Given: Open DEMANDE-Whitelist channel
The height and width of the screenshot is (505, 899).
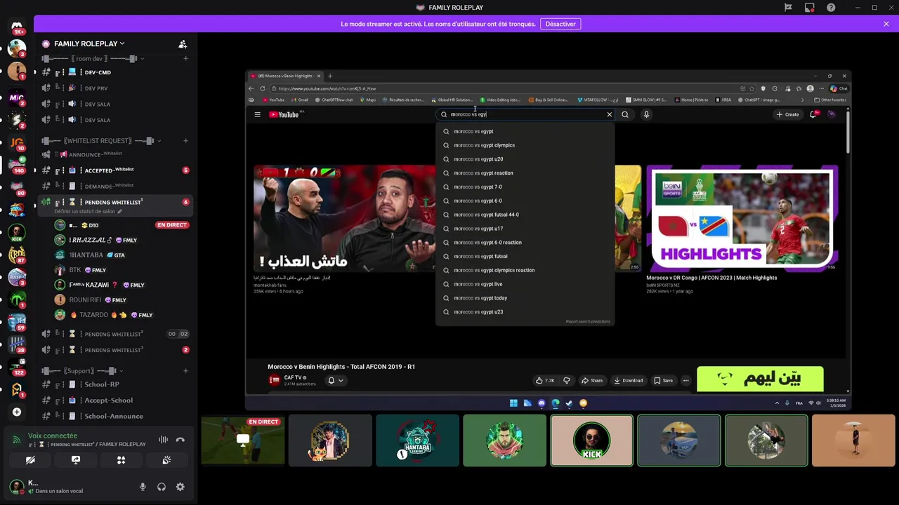Looking at the screenshot, I should pos(115,186).
